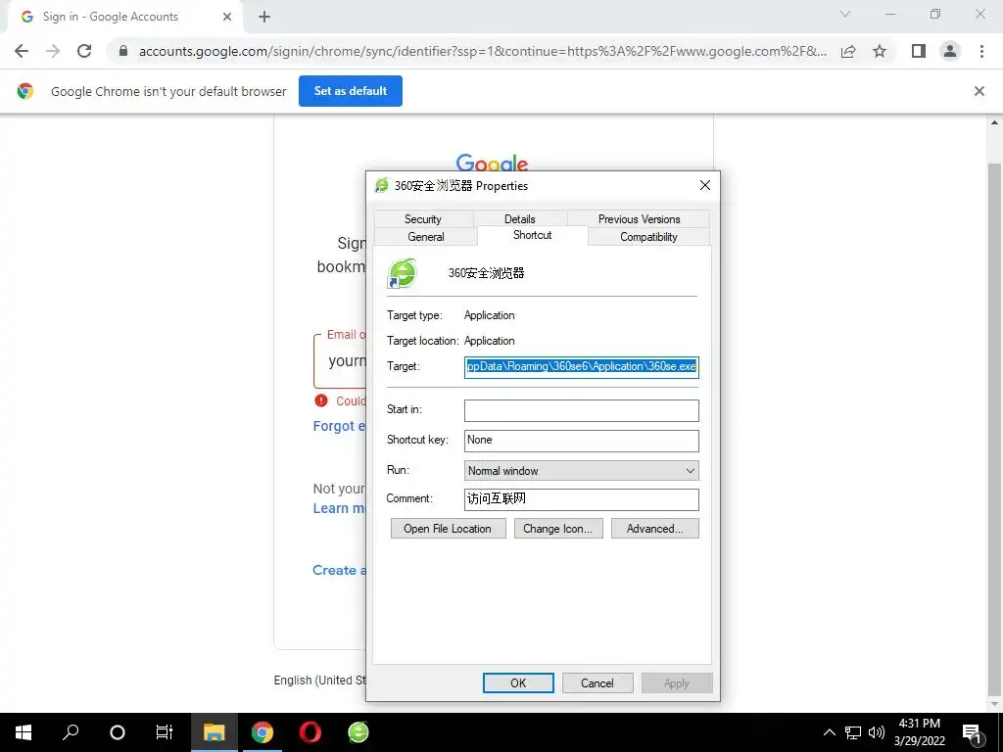Open Chrome three-dot menu
1003x752 pixels.
(981, 51)
